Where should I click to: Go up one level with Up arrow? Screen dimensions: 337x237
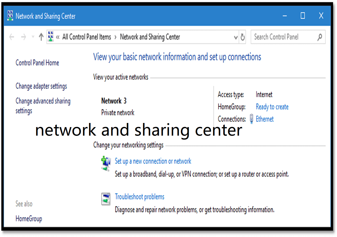[x=41, y=37]
